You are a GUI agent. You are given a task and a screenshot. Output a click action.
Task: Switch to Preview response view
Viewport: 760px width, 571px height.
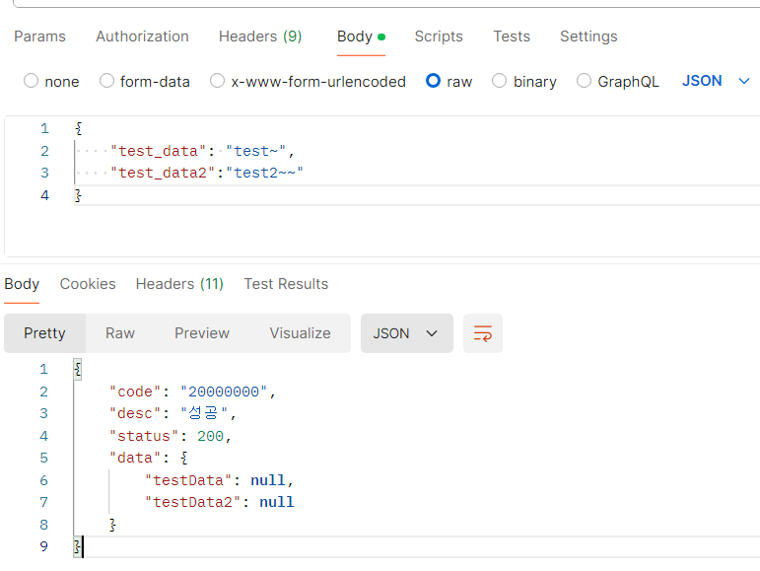coord(202,333)
